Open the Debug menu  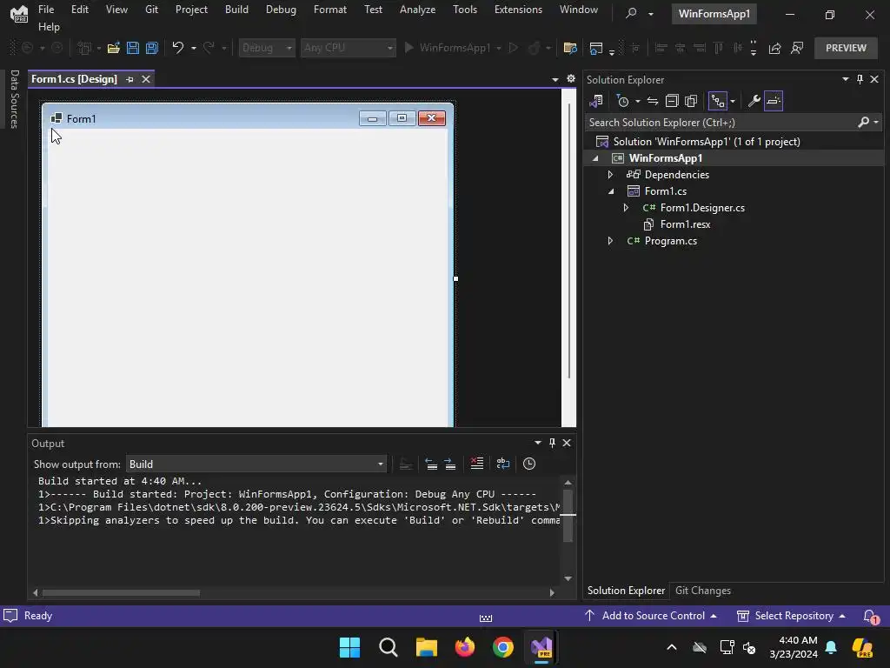[281, 10]
